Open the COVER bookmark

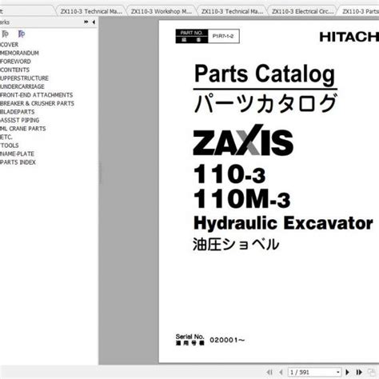pyautogui.click(x=10, y=45)
